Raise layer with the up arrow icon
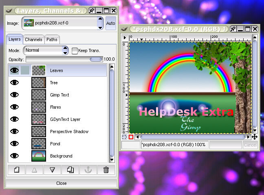Screen dimensions: 264x195 pyautogui.click(x=34, y=170)
